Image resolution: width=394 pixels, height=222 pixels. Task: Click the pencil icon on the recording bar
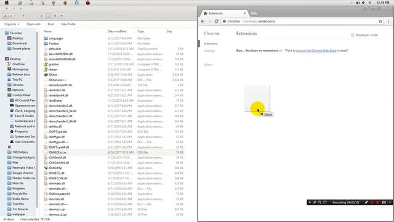[366, 202]
